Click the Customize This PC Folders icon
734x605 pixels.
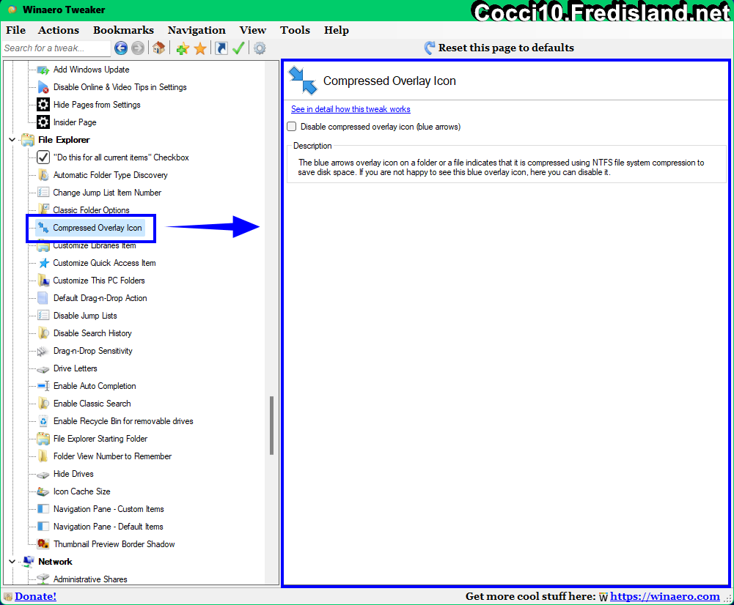coord(43,281)
